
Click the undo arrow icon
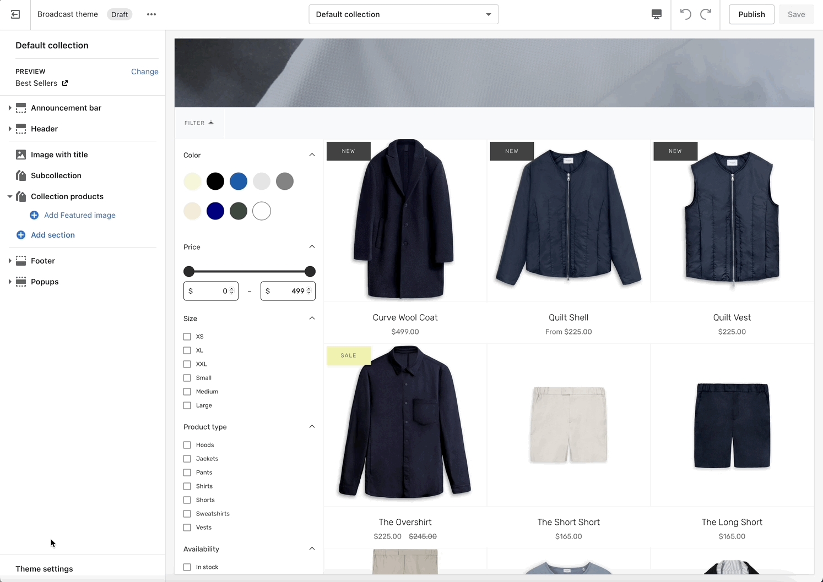(x=685, y=14)
